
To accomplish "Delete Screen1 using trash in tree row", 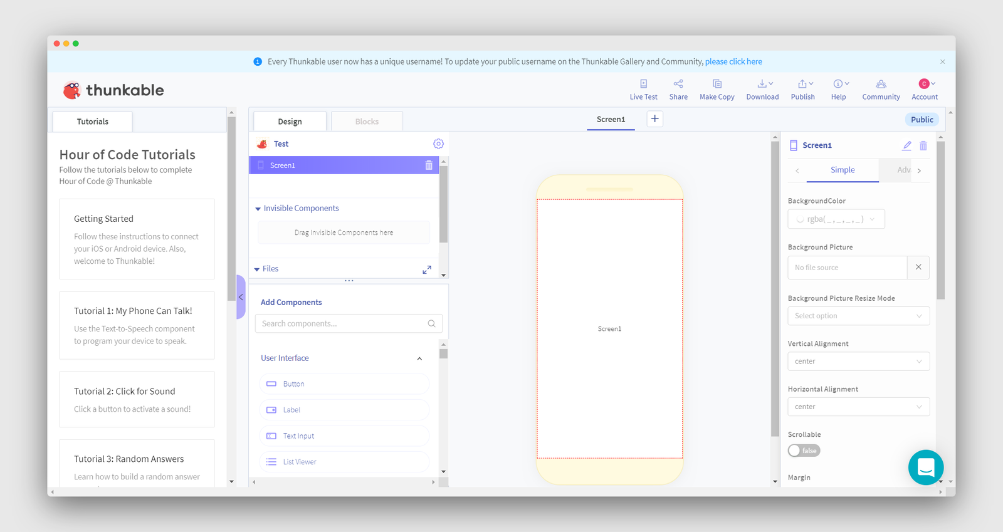I will pos(429,165).
